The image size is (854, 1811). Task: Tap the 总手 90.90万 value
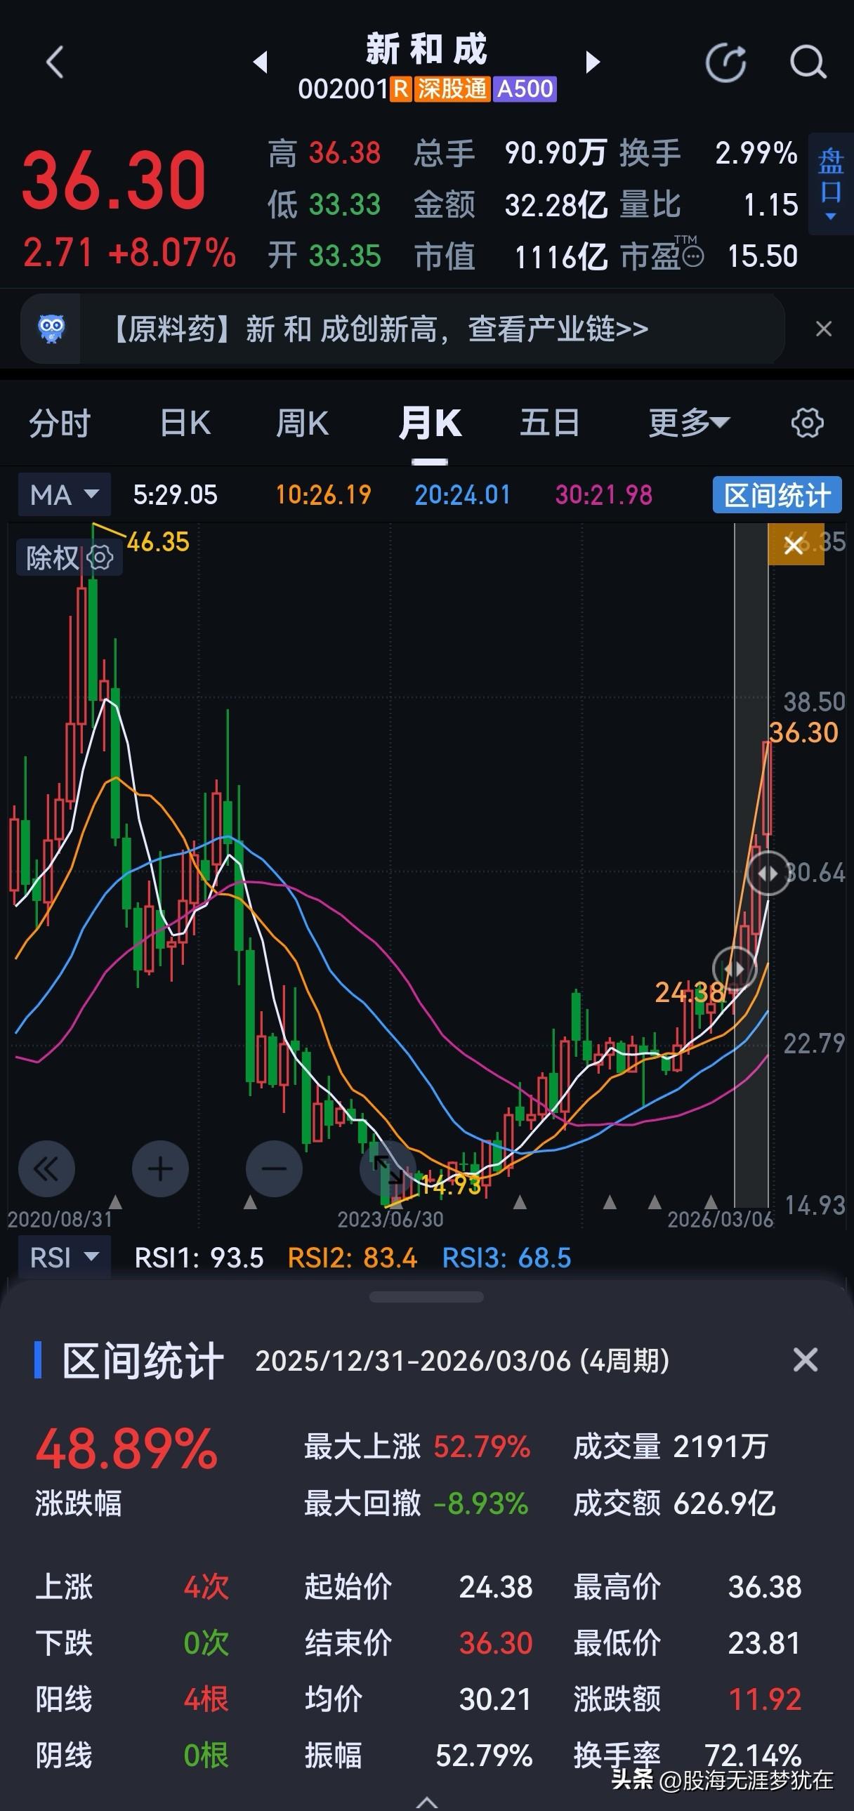[556, 152]
